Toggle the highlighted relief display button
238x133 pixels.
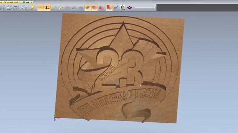coord(41,7)
